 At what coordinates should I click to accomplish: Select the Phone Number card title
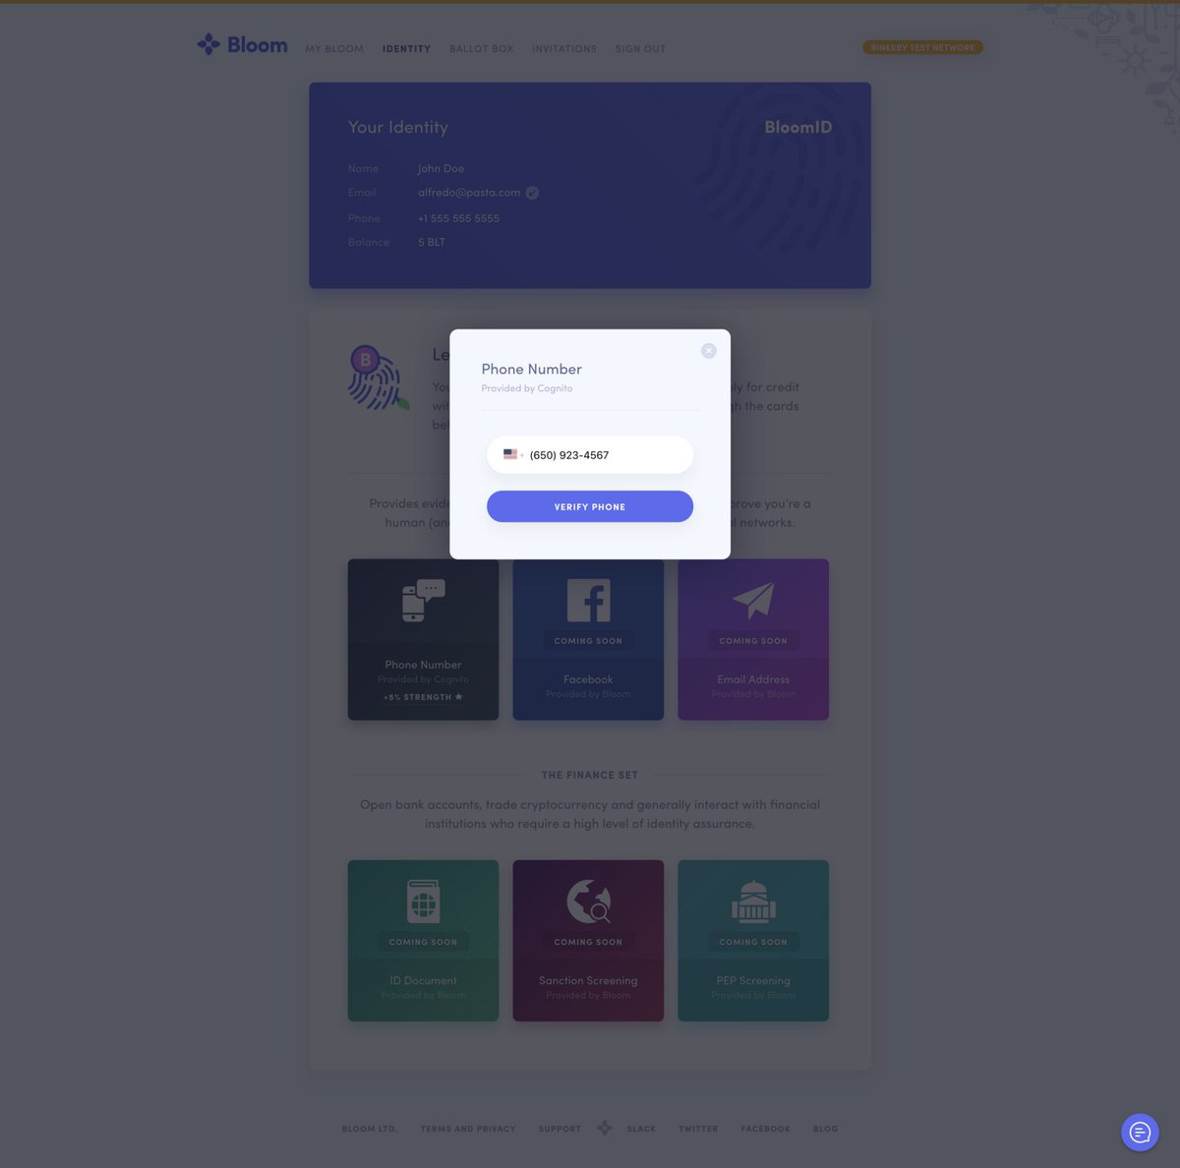pyautogui.click(x=423, y=665)
